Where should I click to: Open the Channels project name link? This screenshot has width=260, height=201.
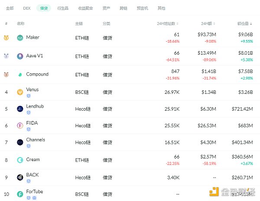(36, 140)
